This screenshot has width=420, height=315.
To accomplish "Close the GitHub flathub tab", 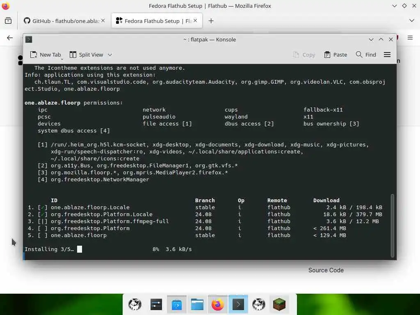I will (x=103, y=21).
